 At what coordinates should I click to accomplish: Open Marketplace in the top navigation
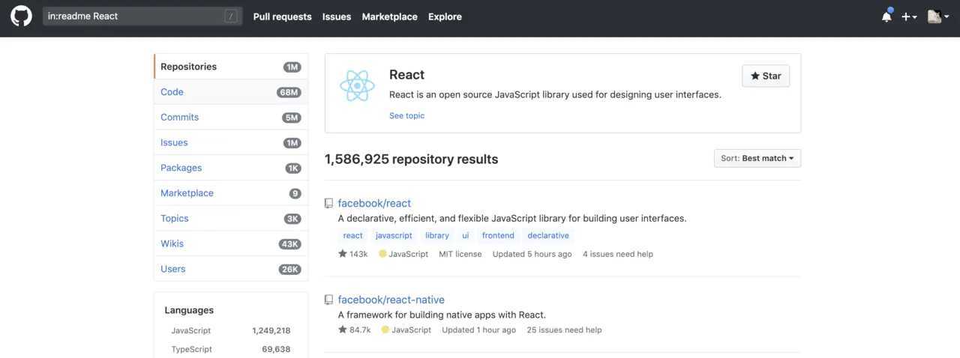point(389,16)
